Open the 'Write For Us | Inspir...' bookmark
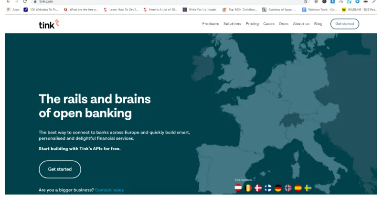 coord(201,10)
